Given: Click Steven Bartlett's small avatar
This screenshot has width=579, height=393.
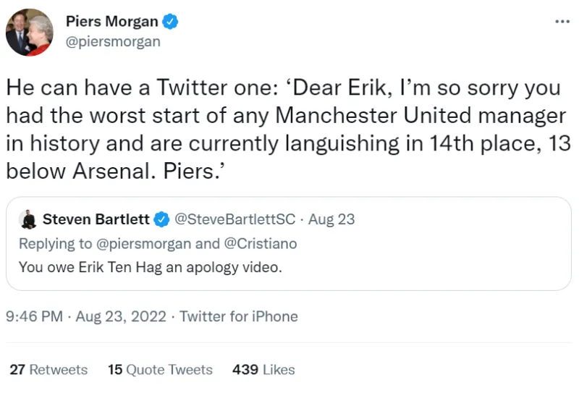Looking at the screenshot, I should (28, 219).
